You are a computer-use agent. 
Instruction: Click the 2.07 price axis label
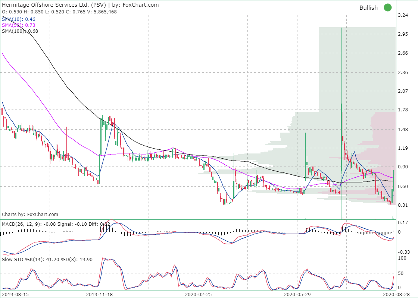pyautogui.click(x=403, y=91)
